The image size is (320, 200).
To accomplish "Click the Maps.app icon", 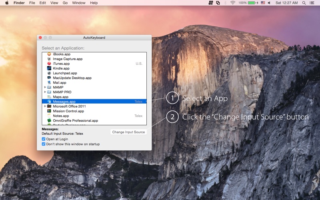I will [49, 97].
